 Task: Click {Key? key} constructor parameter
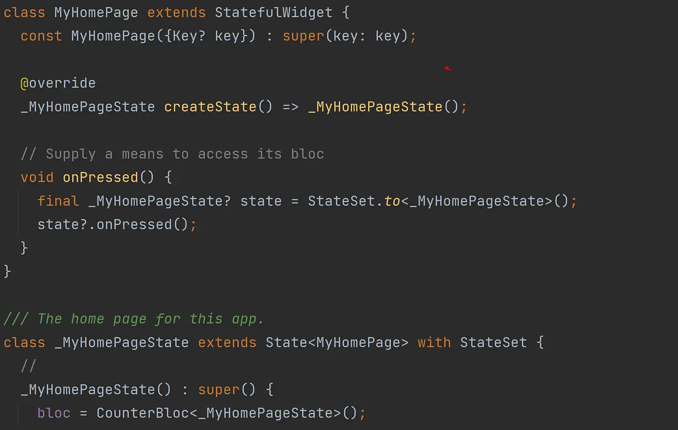(x=206, y=36)
